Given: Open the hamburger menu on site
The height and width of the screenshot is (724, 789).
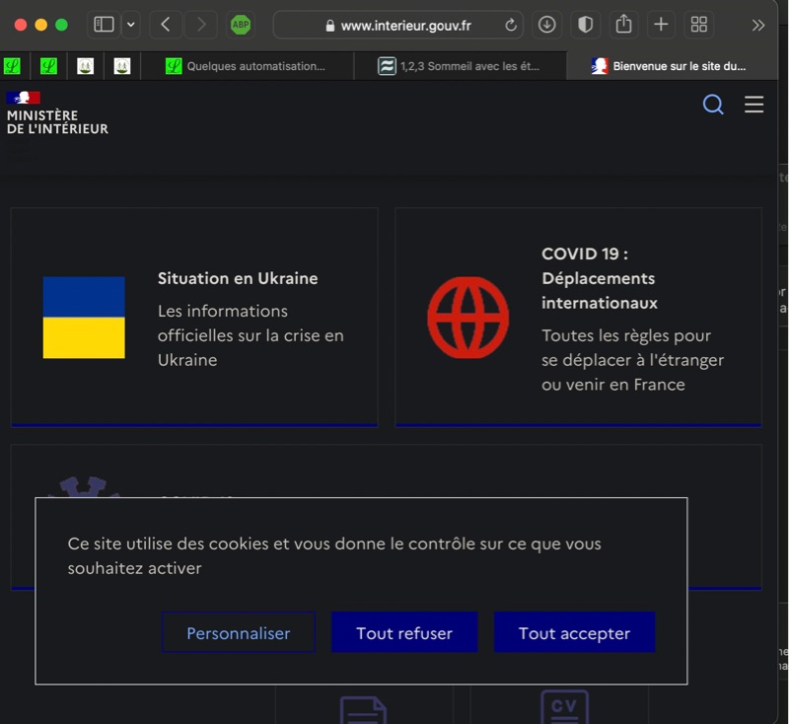Looking at the screenshot, I should click(x=753, y=105).
